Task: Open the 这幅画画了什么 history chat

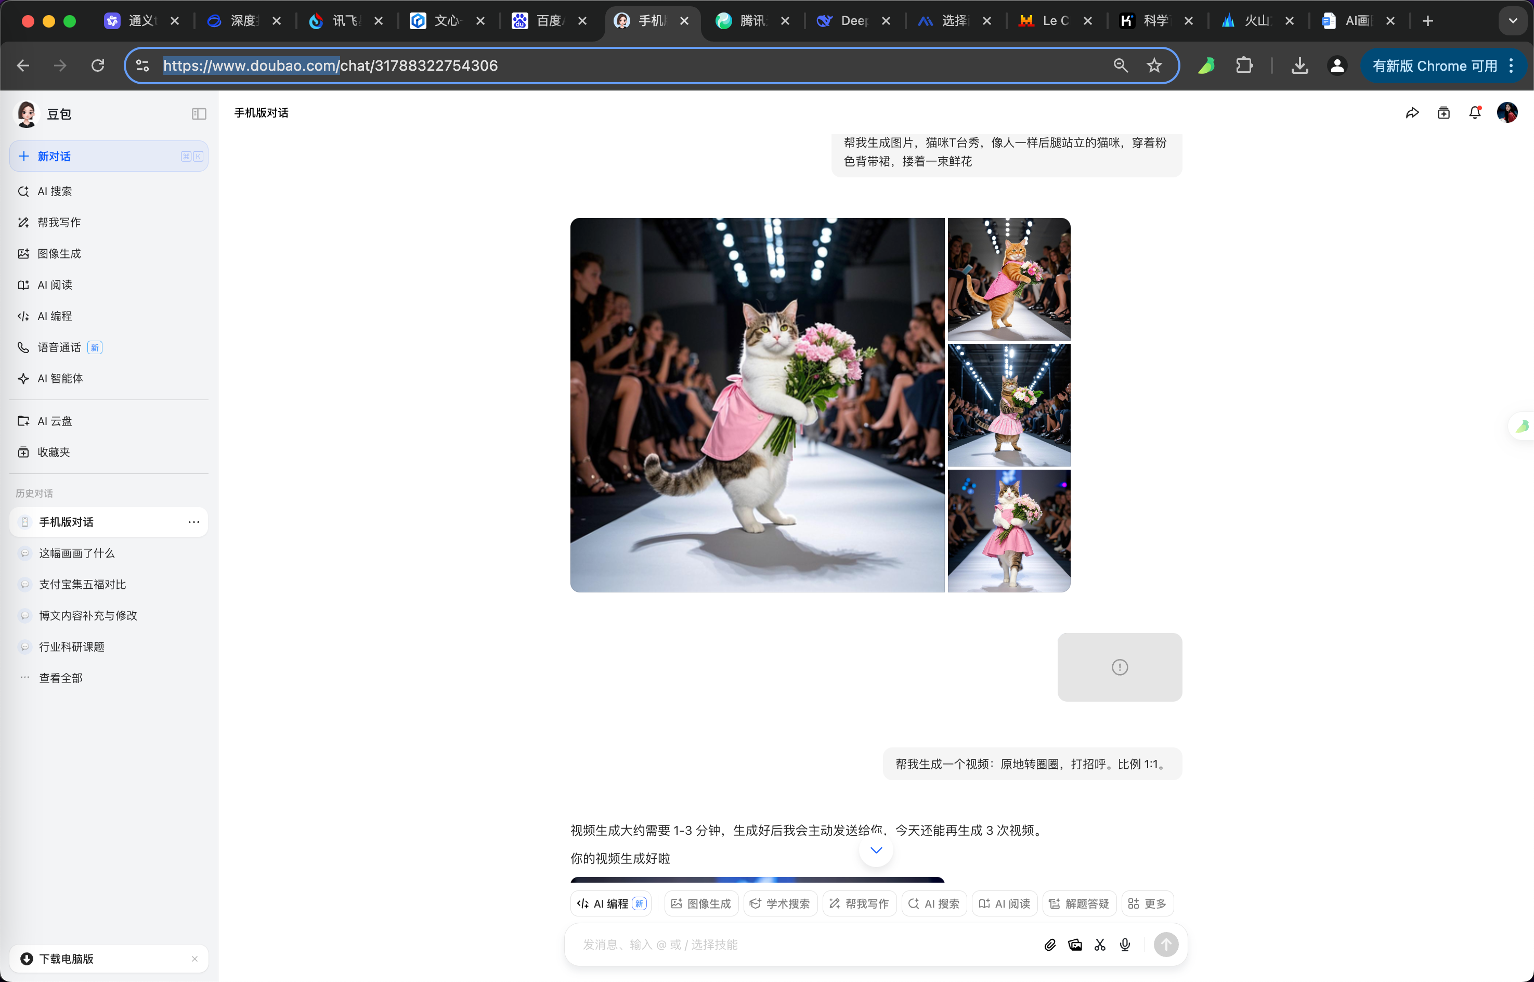Action: [x=76, y=553]
